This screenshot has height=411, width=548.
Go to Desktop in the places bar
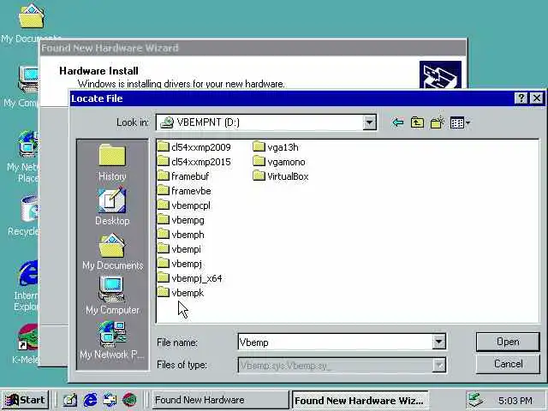tap(112, 206)
